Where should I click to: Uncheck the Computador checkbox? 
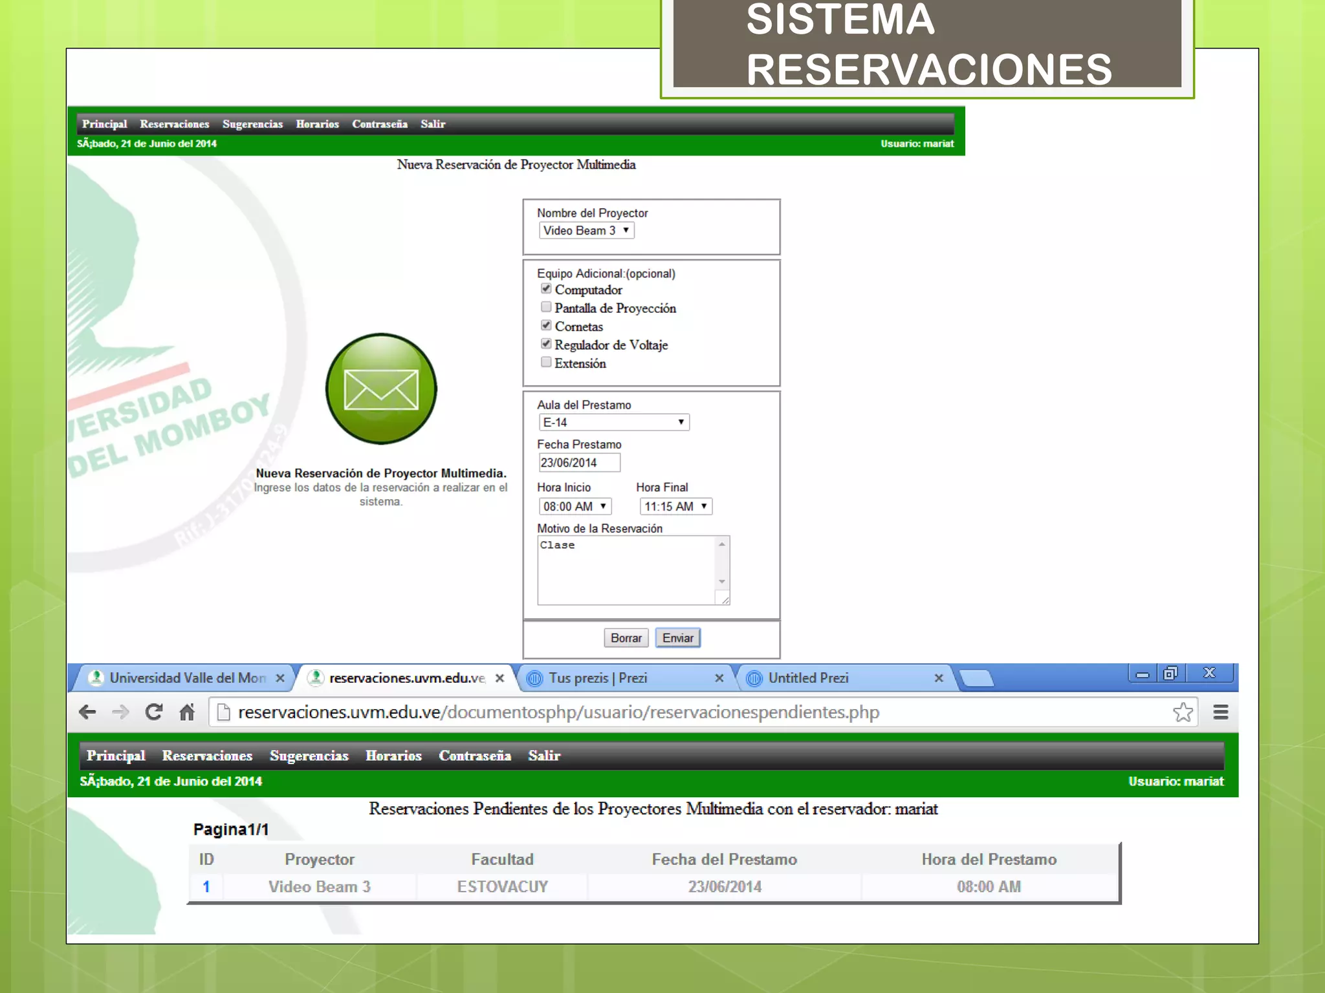pos(546,289)
